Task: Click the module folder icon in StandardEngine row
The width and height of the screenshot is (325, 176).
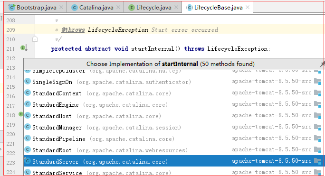Action: 317,104
